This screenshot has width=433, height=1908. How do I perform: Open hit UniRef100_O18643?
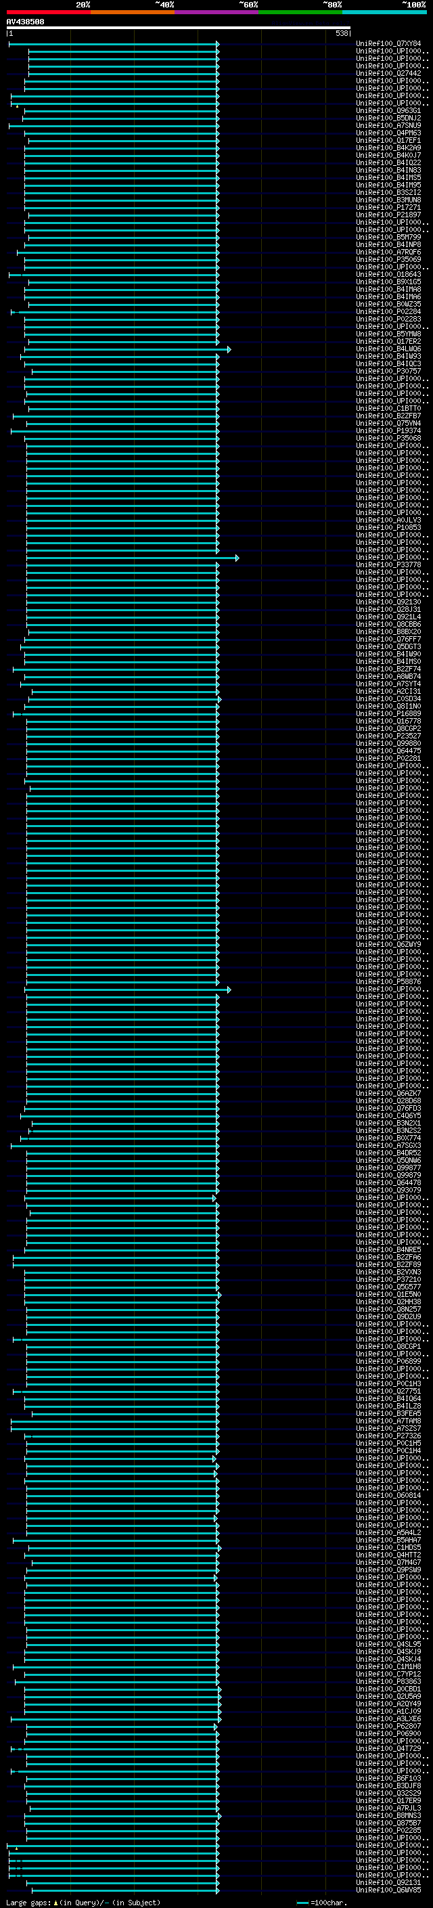click(x=388, y=275)
